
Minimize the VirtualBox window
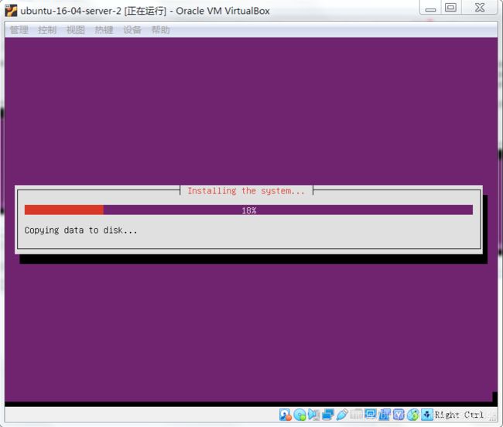click(430, 8)
